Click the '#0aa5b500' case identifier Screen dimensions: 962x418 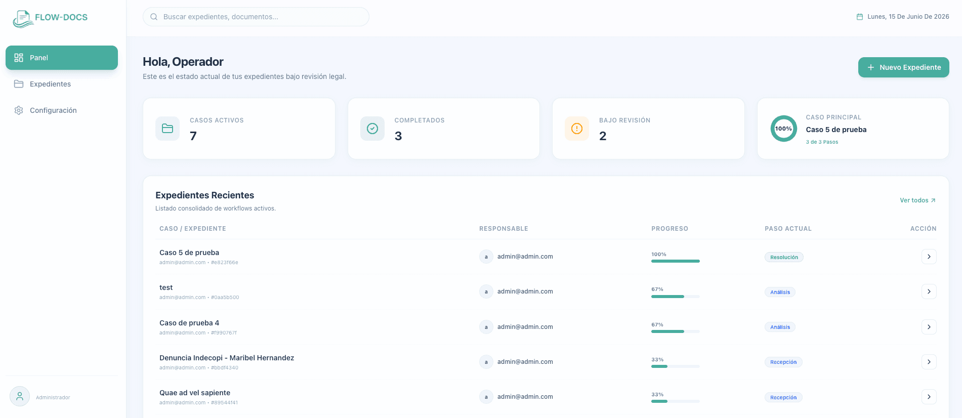coord(225,298)
